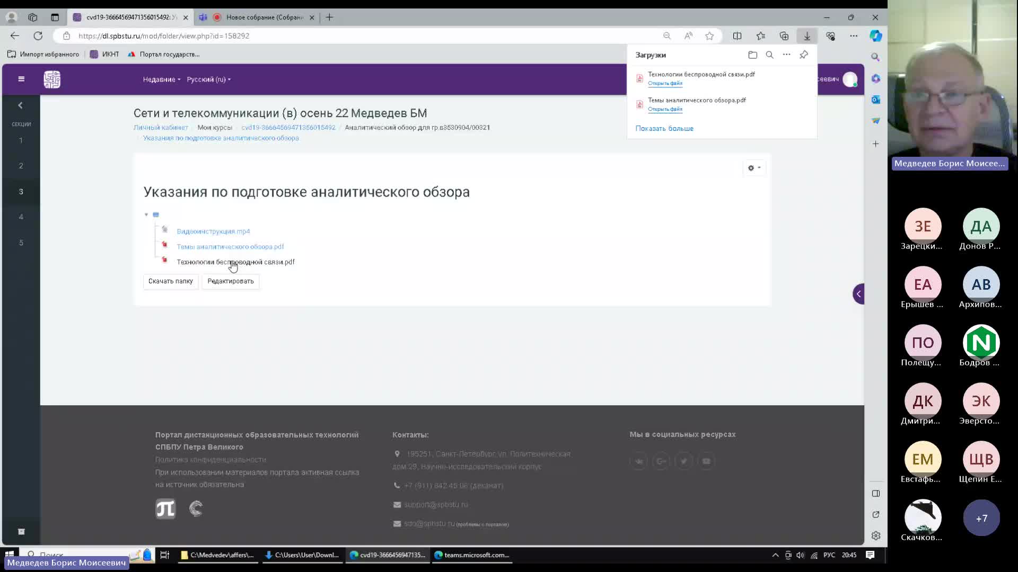The image size is (1018, 572).
Task: Open the portal home logo
Action: pos(52,79)
